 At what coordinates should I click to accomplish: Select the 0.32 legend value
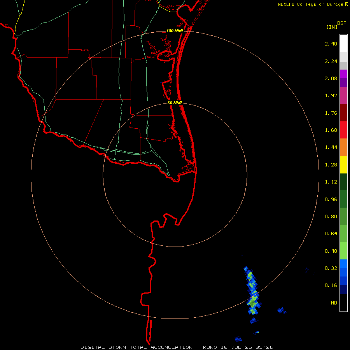[331, 268]
